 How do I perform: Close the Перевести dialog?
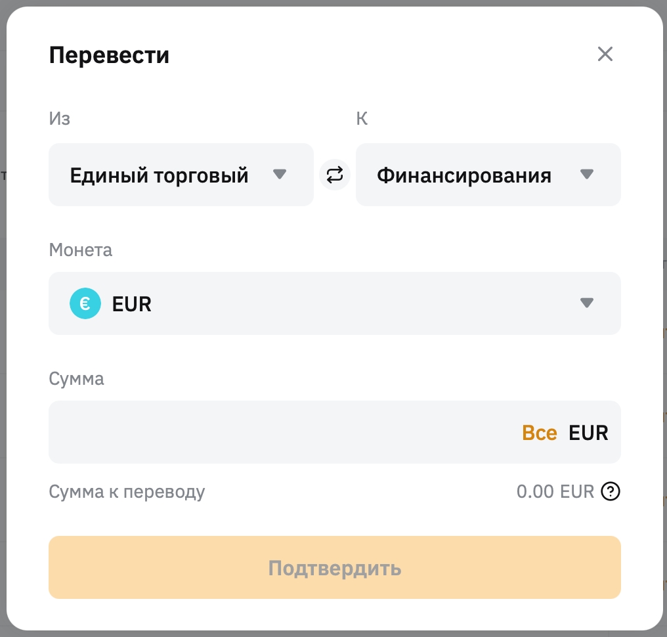click(605, 54)
